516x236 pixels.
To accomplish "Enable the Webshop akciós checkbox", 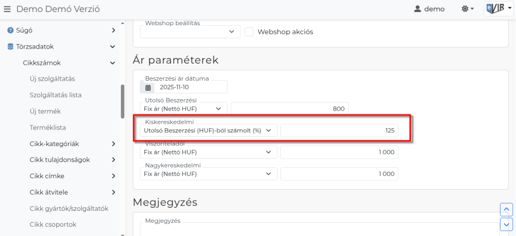I will 249,32.
